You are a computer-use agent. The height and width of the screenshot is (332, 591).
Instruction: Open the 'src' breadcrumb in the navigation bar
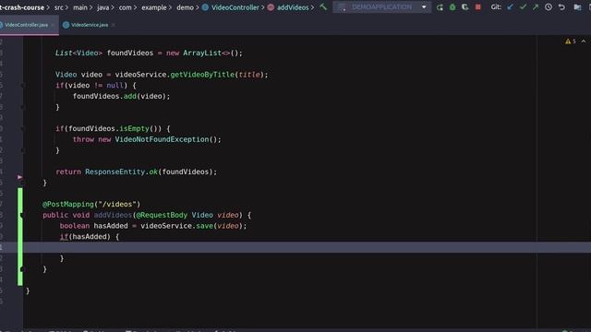(59, 7)
